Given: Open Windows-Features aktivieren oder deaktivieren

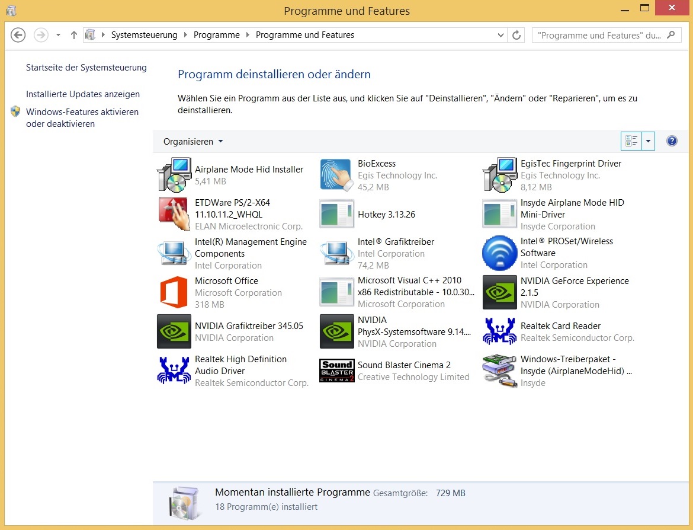Looking at the screenshot, I should (82, 118).
